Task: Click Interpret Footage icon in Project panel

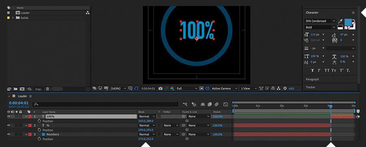Action: point(9,89)
